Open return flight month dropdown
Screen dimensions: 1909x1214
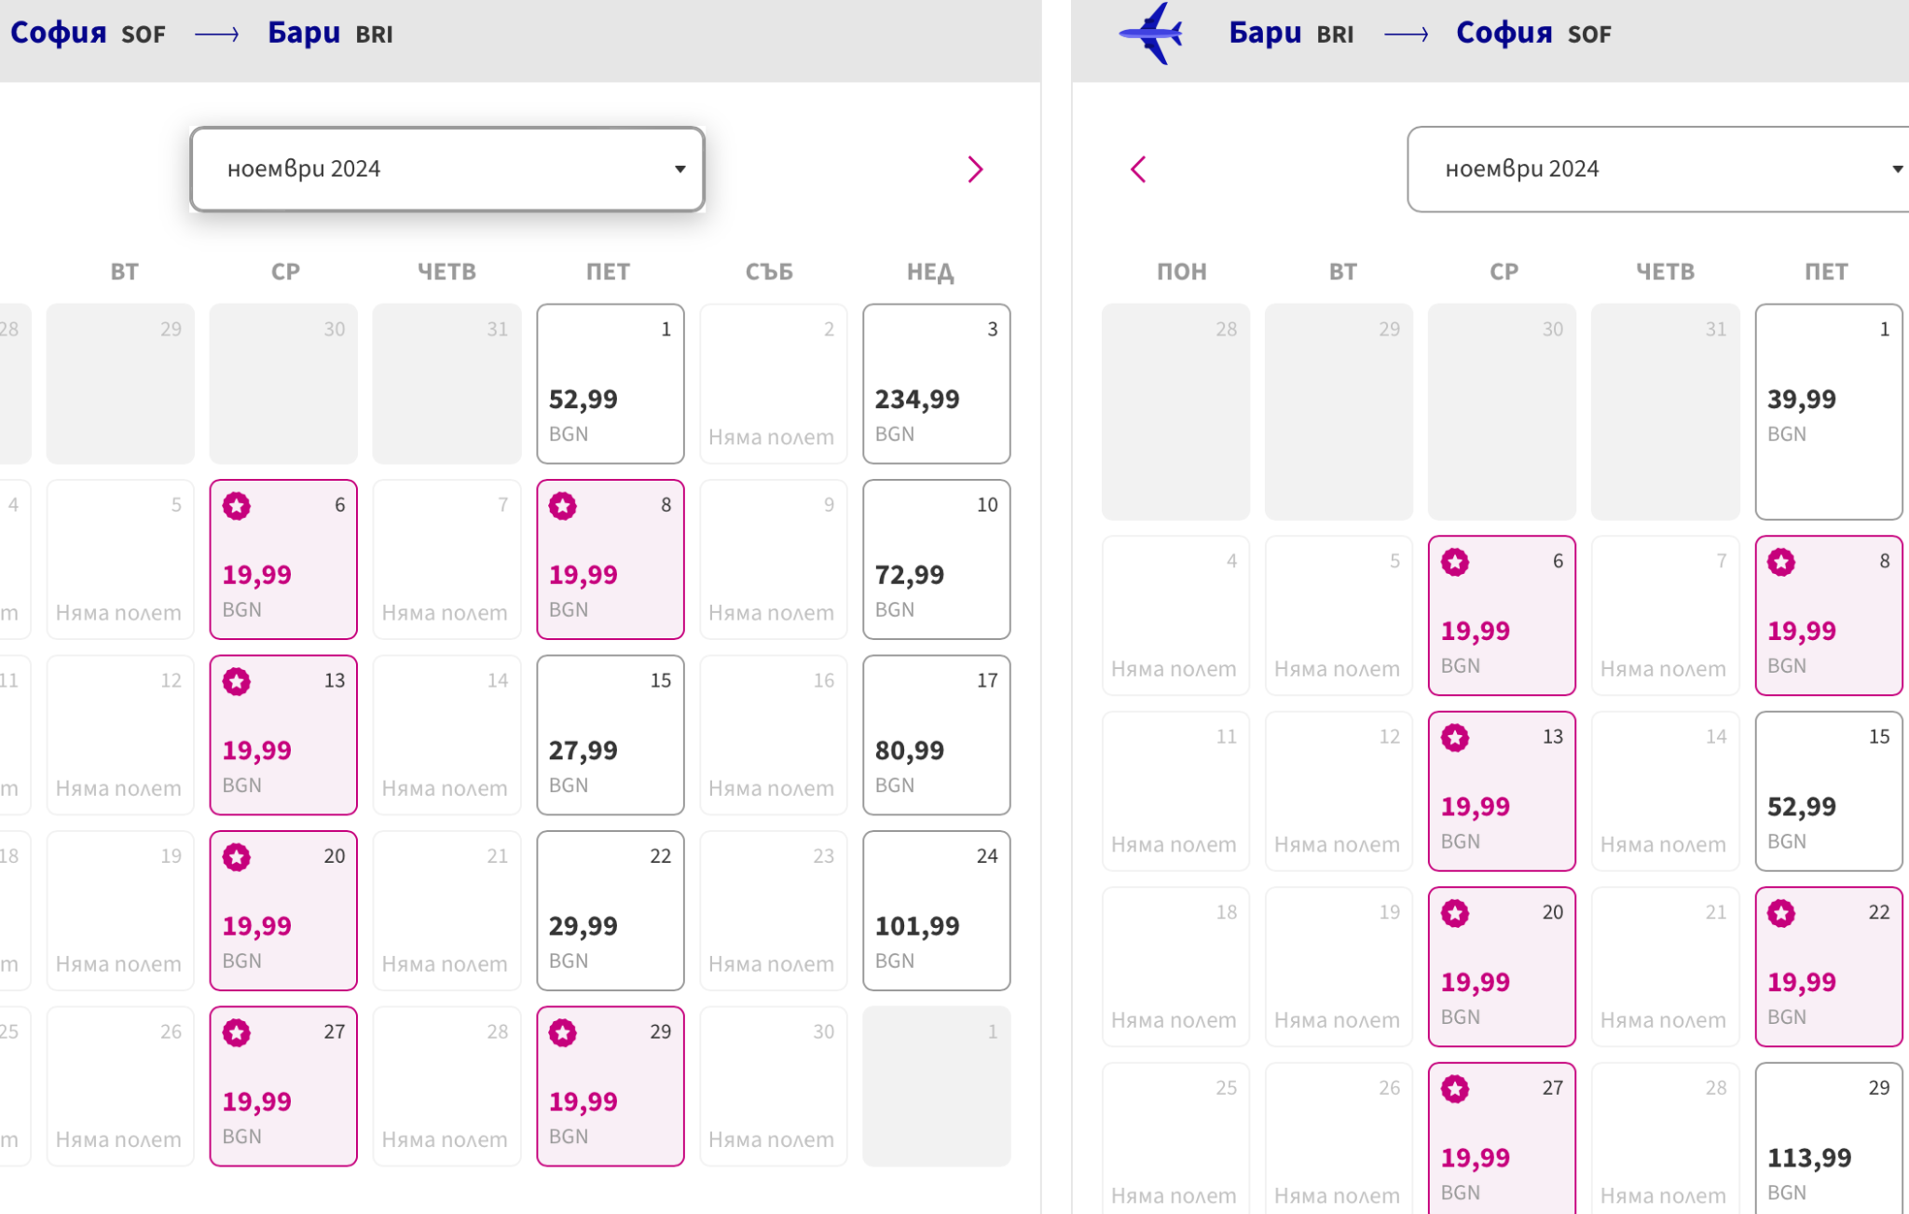pos(1659,170)
